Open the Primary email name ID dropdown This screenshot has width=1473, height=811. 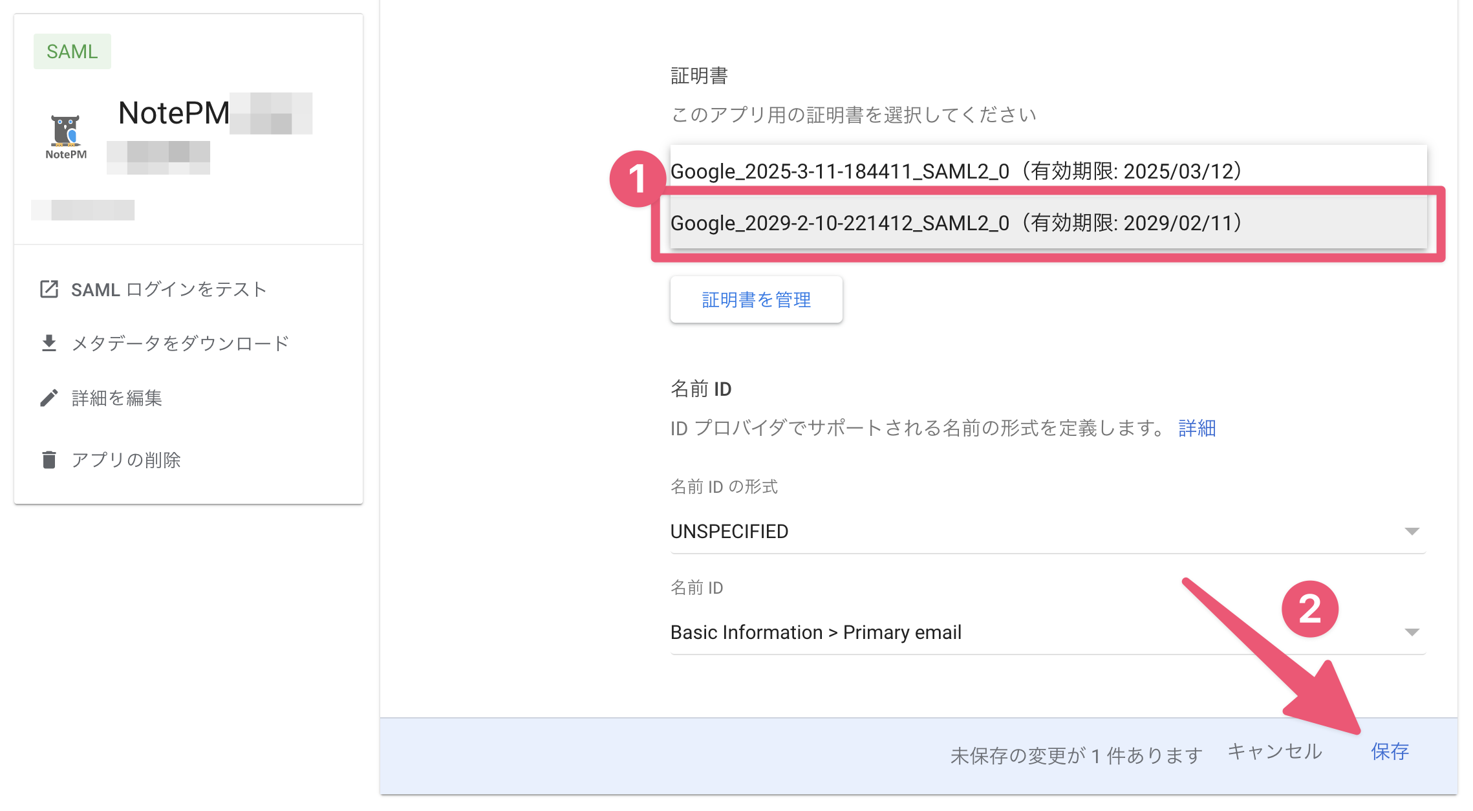coord(1048,633)
